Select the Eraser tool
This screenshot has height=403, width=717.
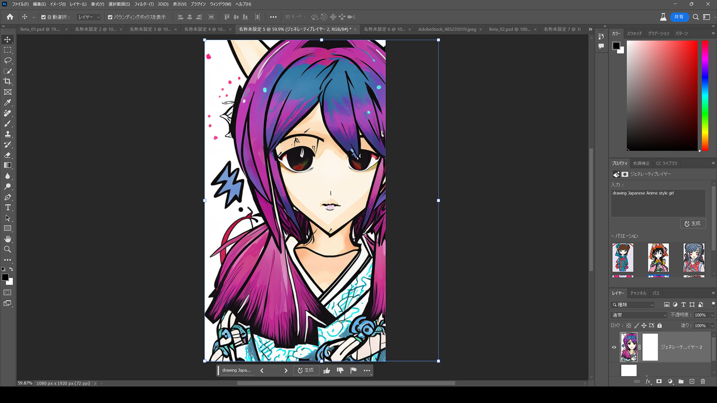7,155
